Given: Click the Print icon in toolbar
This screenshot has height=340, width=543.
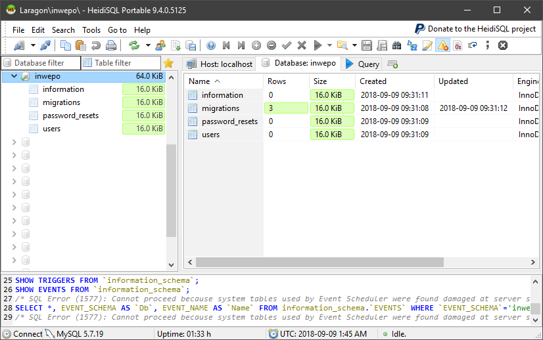Looking at the screenshot, I should point(111,45).
